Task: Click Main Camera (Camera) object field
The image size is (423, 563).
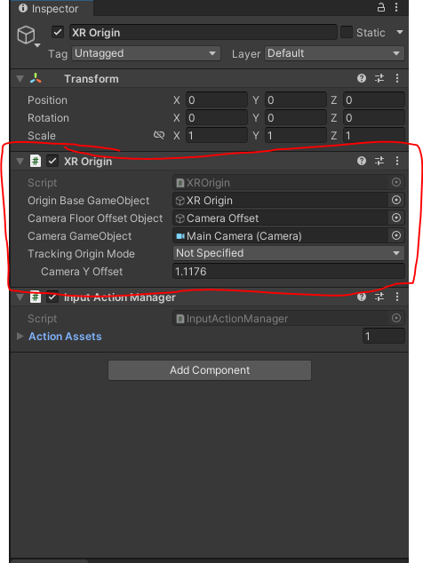Action: (281, 235)
